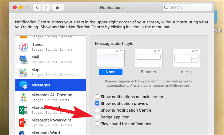Go back with the left arrow

(x=37, y=7)
